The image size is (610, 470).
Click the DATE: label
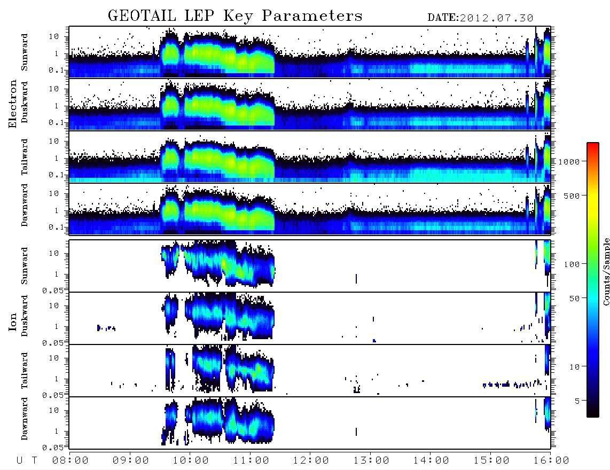pyautogui.click(x=443, y=18)
